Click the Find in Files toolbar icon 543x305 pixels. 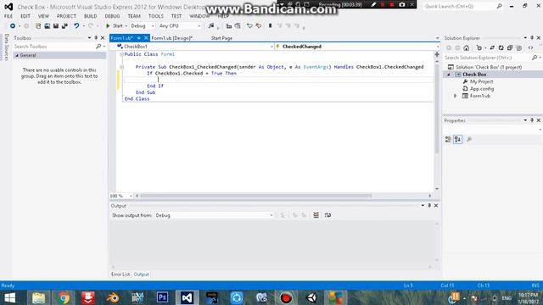tap(211, 26)
